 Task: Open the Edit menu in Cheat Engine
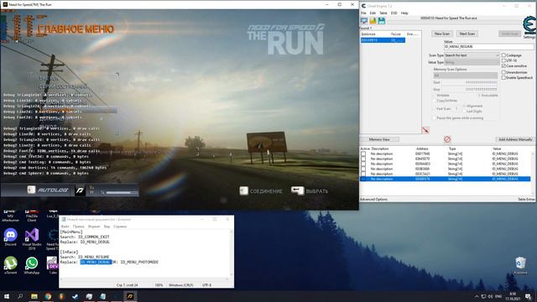tap(373, 13)
